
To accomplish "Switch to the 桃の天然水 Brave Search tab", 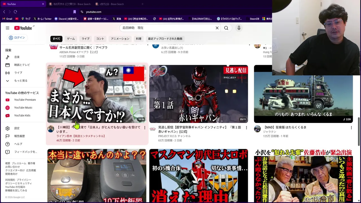I will pos(70,4).
